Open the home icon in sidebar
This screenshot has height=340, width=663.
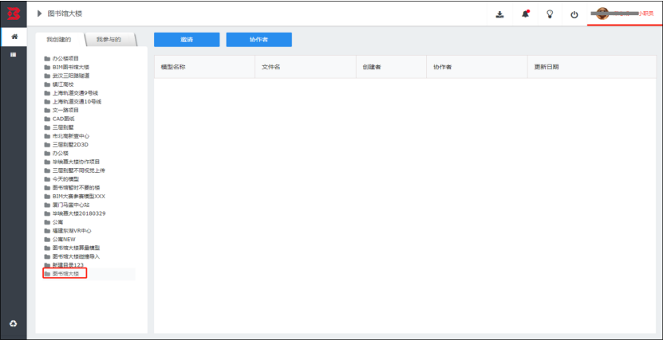(14, 37)
